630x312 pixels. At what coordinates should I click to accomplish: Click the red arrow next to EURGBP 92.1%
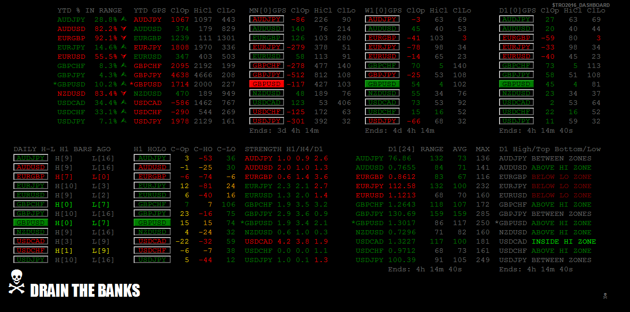(x=124, y=38)
